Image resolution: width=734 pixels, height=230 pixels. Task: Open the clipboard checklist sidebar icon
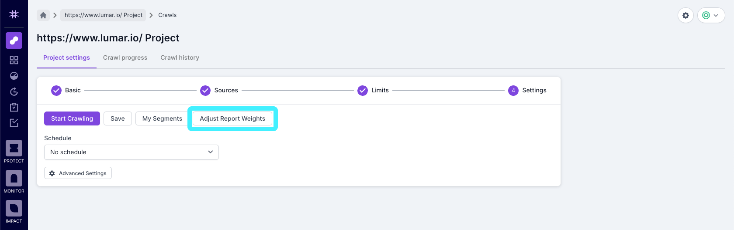pyautogui.click(x=14, y=107)
